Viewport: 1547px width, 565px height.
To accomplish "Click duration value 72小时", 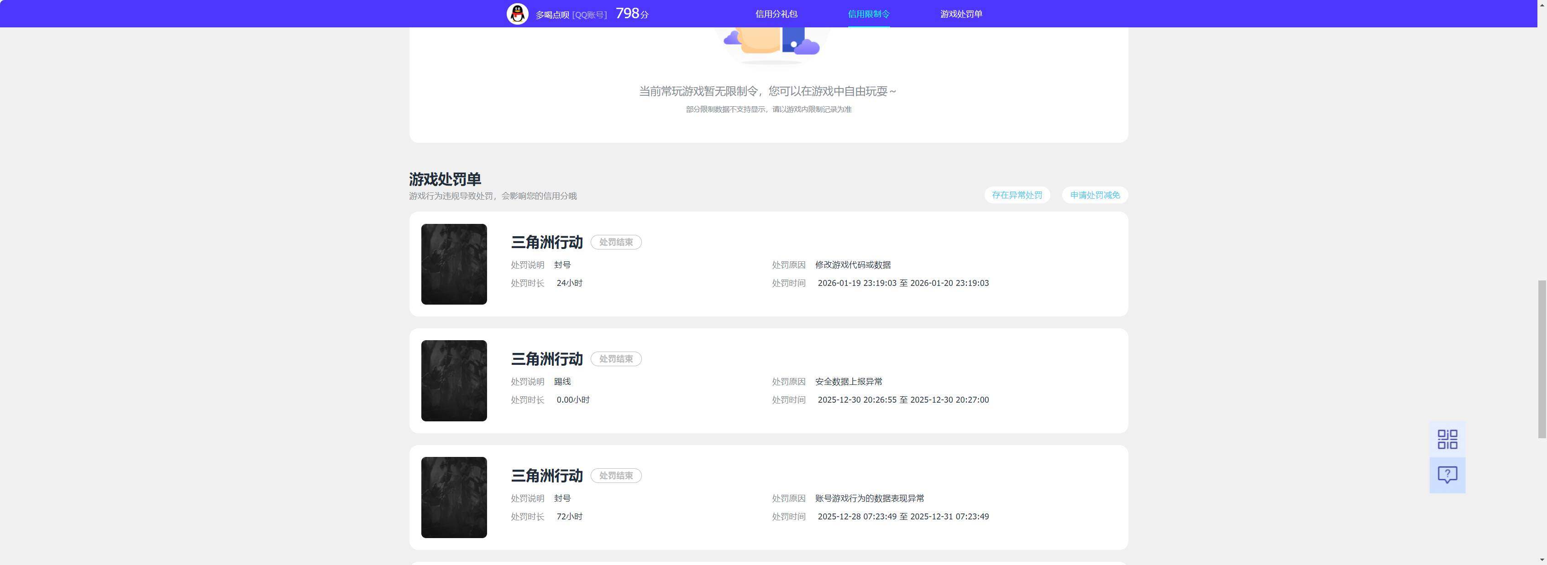I will pyautogui.click(x=569, y=516).
